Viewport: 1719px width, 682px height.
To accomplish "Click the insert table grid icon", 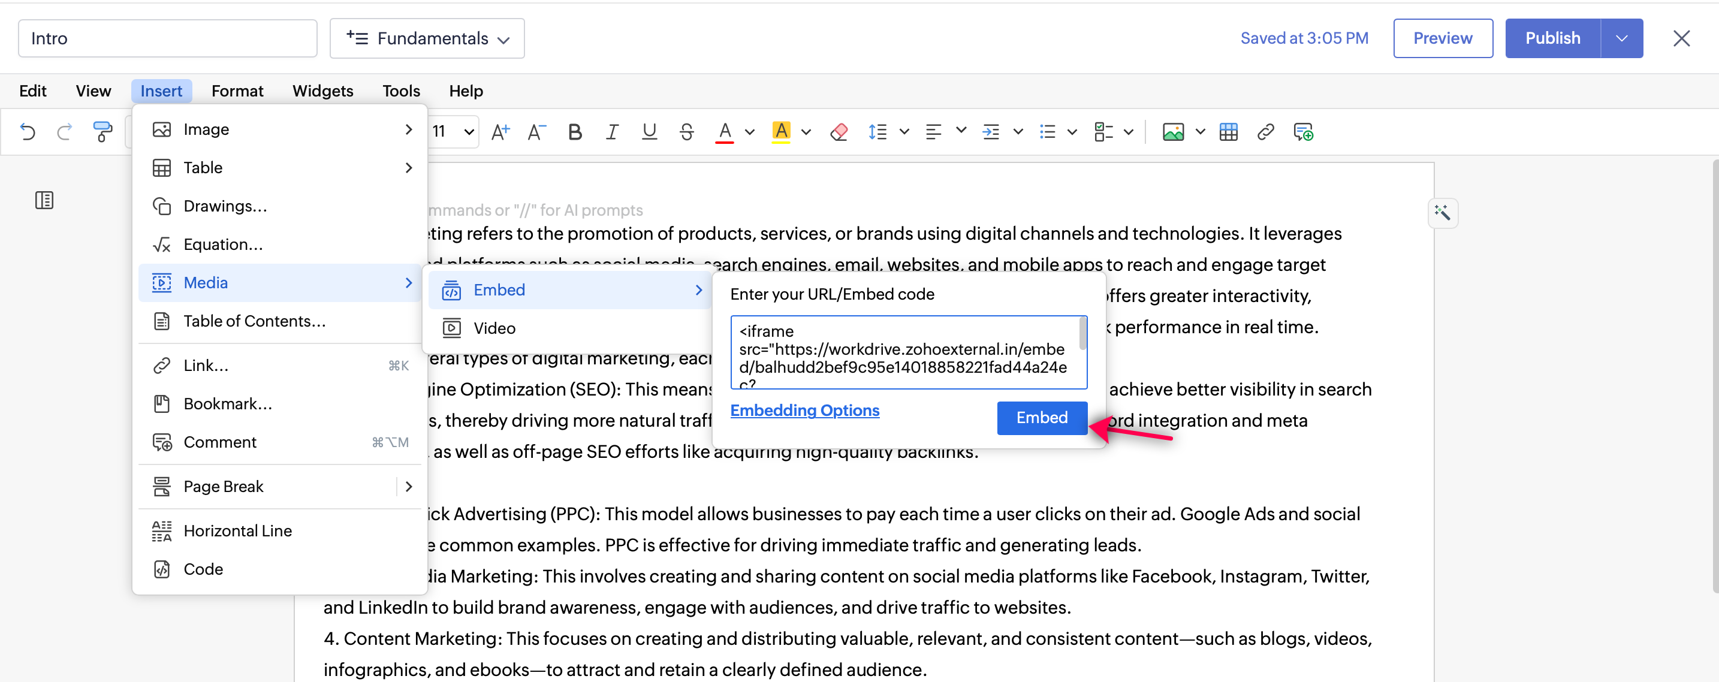I will (1228, 132).
